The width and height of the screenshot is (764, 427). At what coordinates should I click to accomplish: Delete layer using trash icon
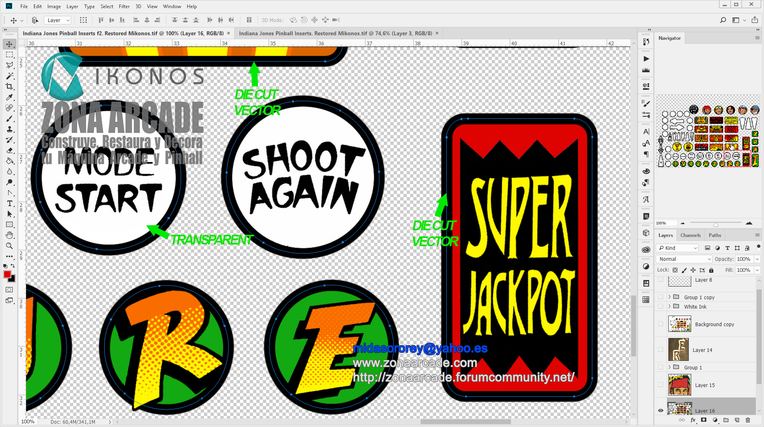tap(748, 420)
